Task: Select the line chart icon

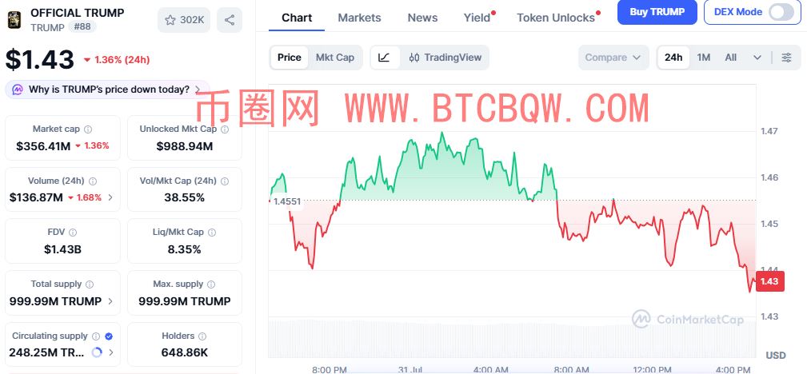Action: pyautogui.click(x=384, y=58)
